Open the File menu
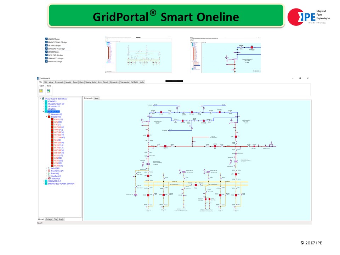Image resolution: width=340 pixels, height=255 pixels. [x=40, y=82]
